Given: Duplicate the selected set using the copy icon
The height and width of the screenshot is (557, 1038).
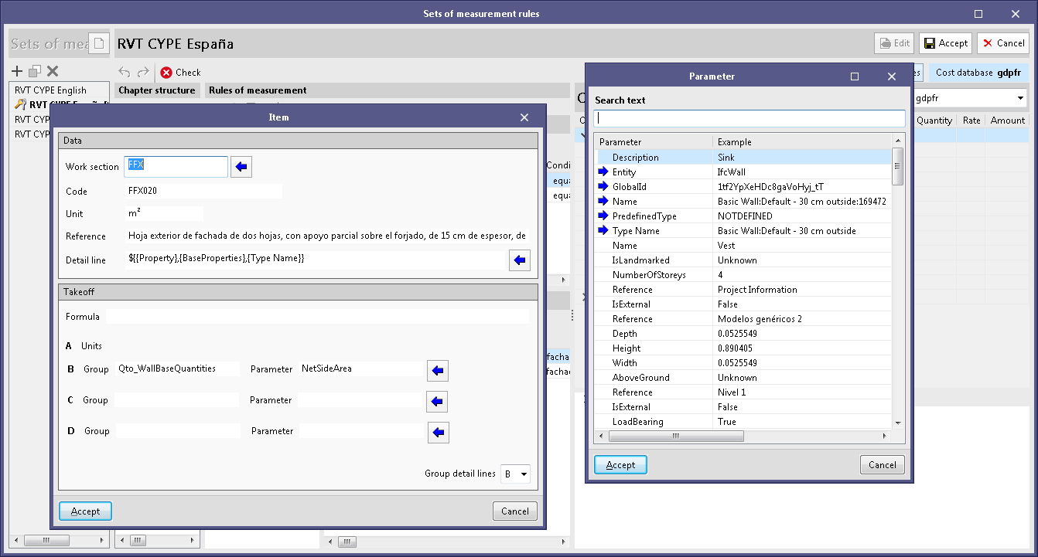Looking at the screenshot, I should [x=33, y=70].
